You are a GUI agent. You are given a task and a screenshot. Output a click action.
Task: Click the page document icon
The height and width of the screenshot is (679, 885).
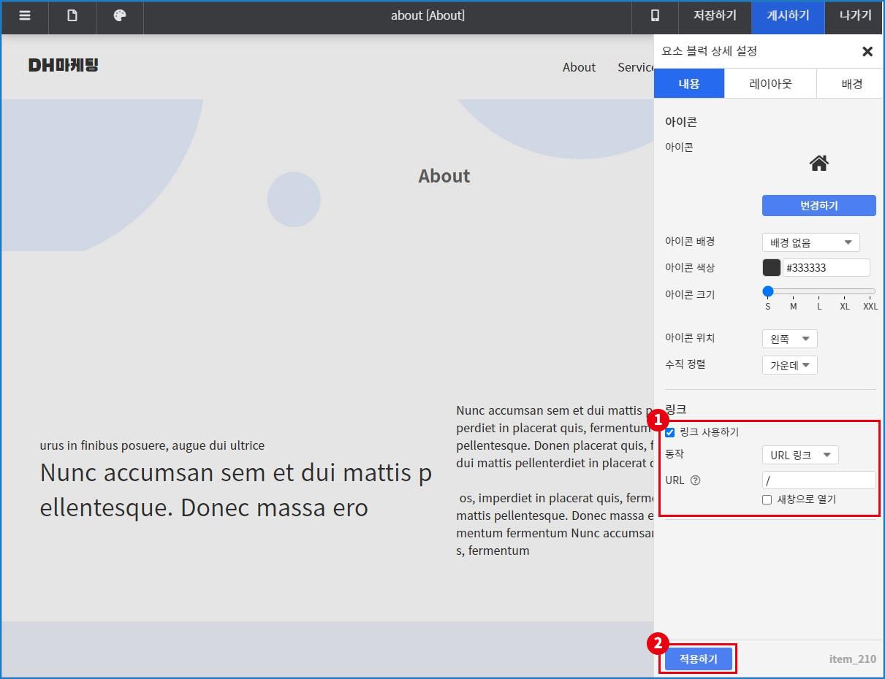[72, 16]
